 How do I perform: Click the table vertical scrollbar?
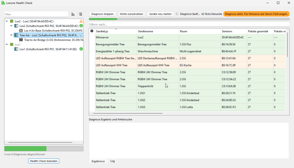click(x=287, y=45)
